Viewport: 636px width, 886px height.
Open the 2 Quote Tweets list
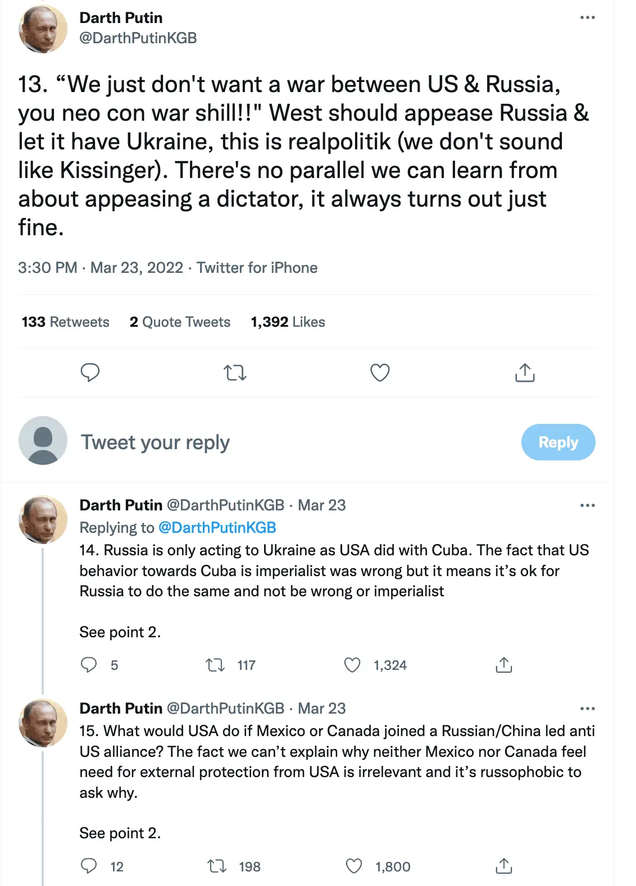(x=180, y=322)
